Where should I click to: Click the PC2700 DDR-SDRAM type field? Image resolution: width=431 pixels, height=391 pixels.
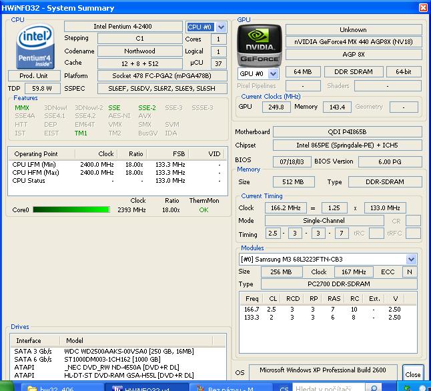point(339,284)
